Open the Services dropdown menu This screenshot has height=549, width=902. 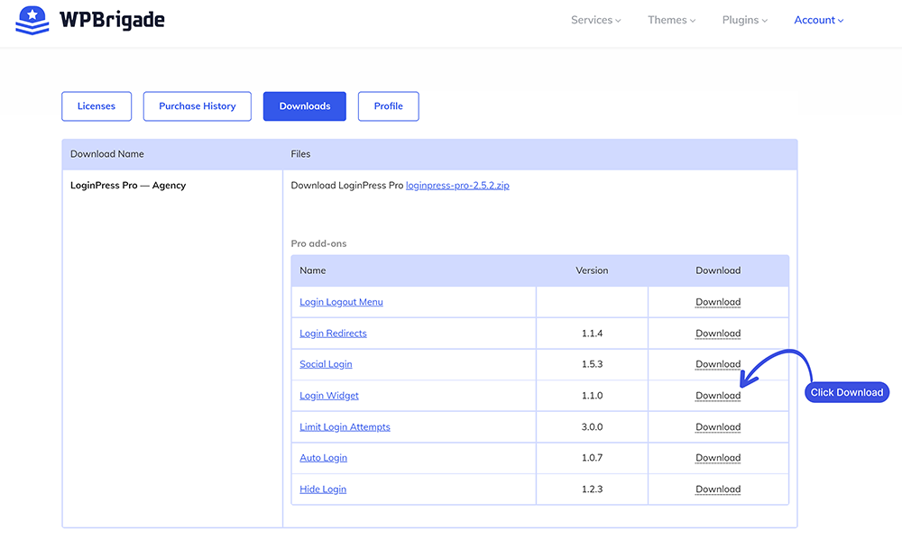tap(595, 20)
